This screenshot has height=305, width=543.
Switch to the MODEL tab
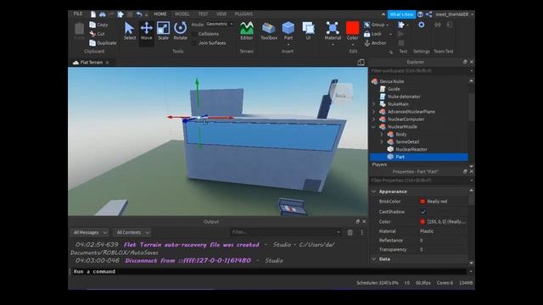tap(182, 14)
